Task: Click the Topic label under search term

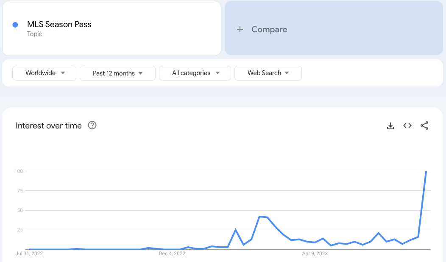Action: pos(35,34)
